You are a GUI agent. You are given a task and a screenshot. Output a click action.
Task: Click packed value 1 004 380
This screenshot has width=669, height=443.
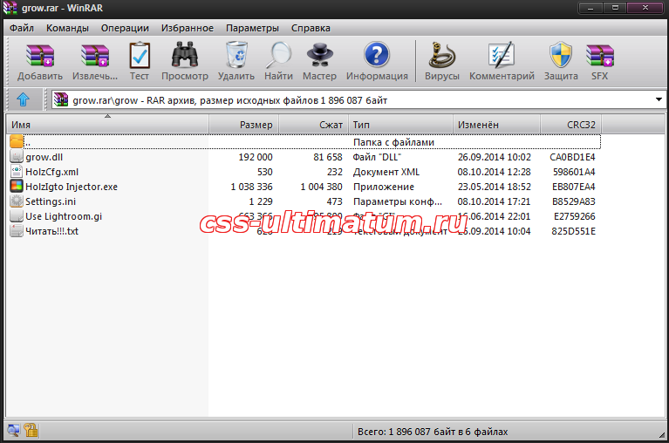321,187
